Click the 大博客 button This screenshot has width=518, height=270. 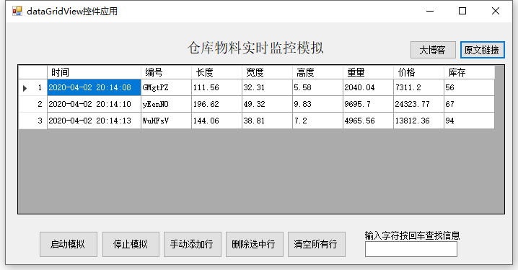click(433, 50)
